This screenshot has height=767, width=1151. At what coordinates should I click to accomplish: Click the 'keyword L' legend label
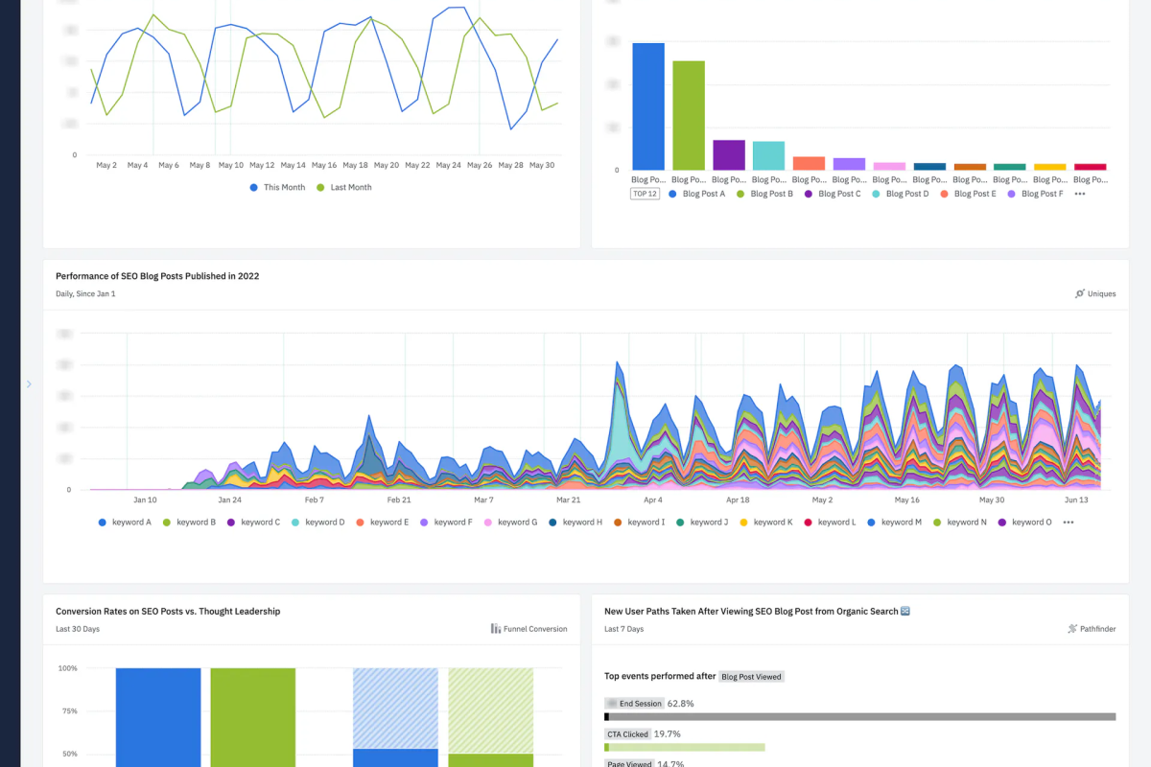click(x=836, y=523)
